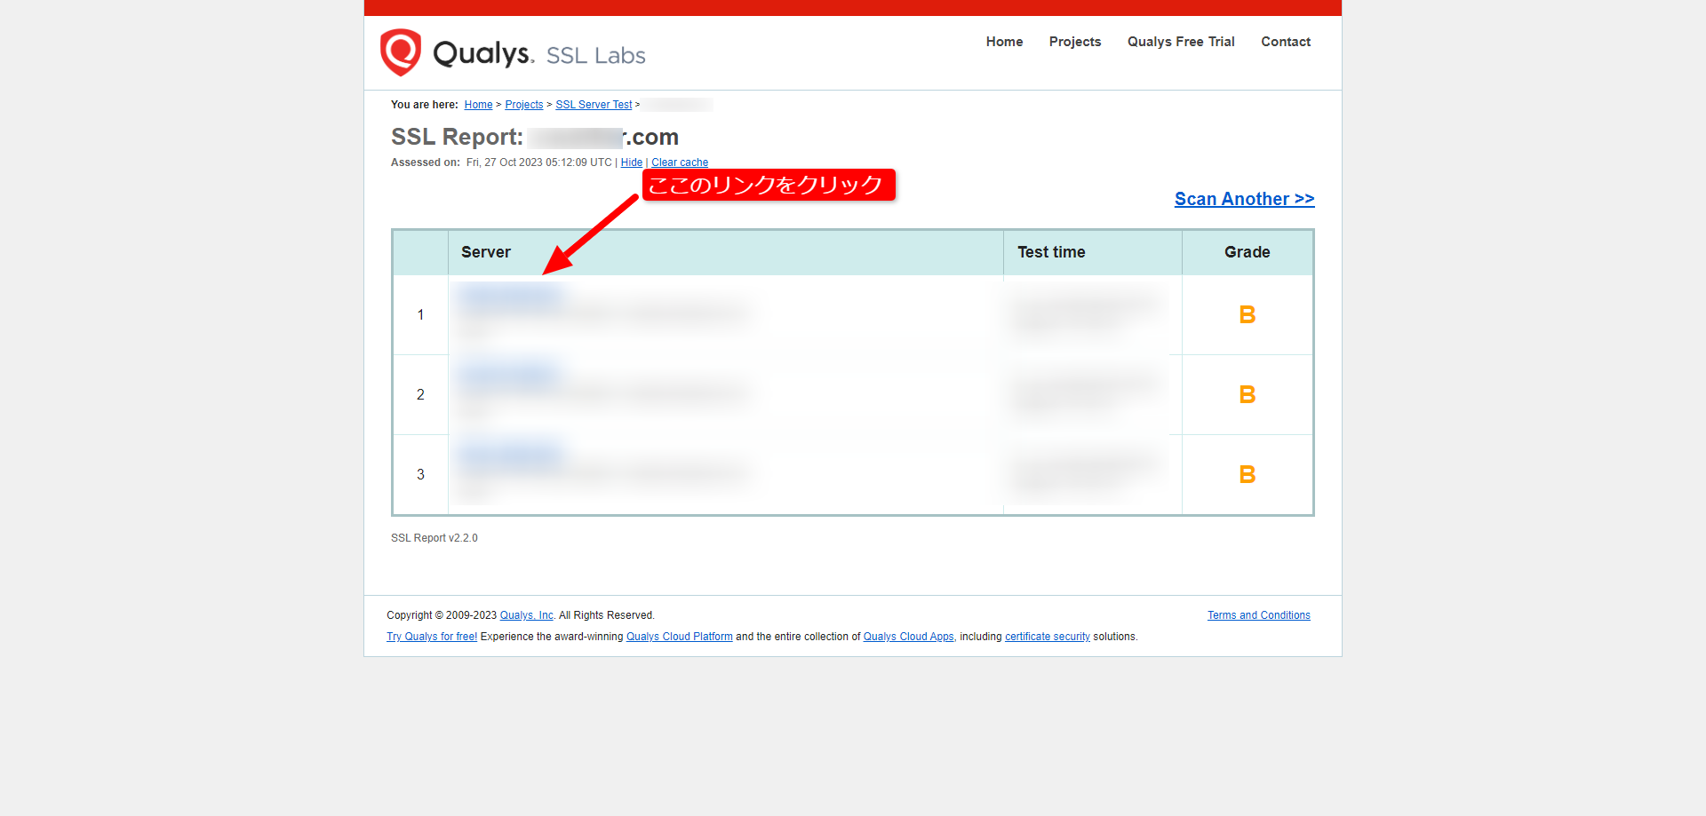
Task: Open the Qualys Cloud Platform link
Action: click(x=680, y=637)
